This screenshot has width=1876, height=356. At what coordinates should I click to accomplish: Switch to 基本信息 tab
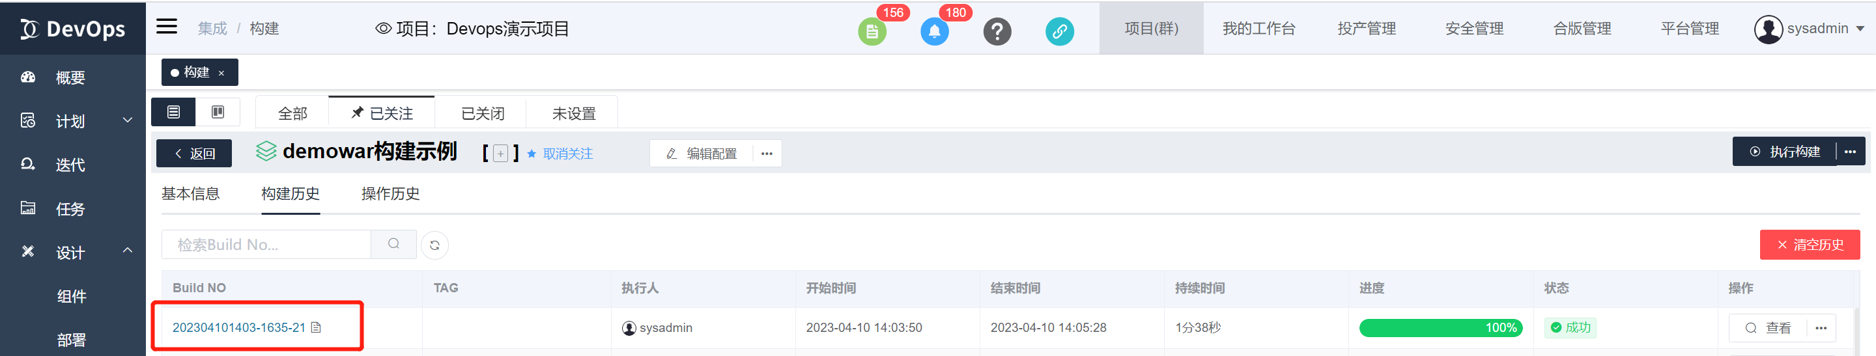[x=191, y=194]
